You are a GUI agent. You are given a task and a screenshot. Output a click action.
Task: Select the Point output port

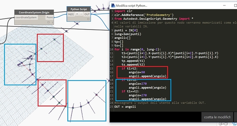tap(49, 18)
